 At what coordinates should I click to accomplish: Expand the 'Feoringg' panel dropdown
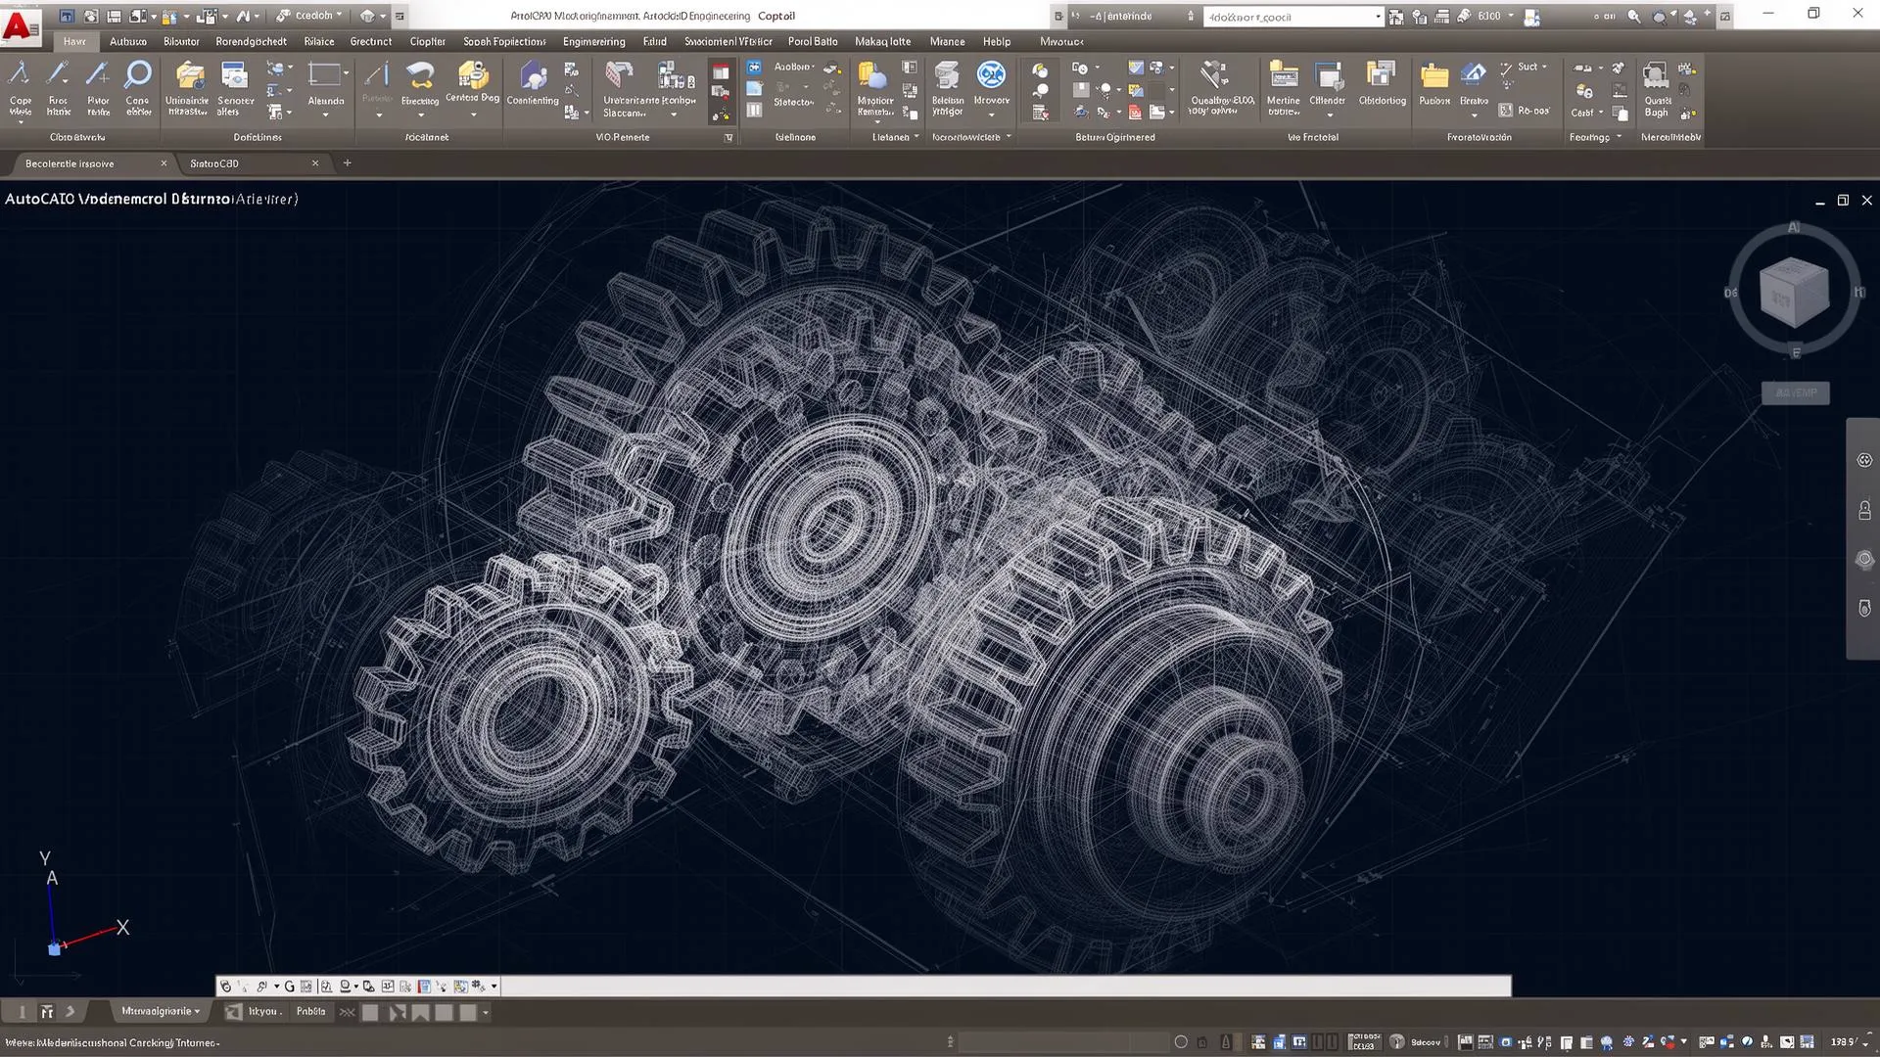click(1596, 137)
